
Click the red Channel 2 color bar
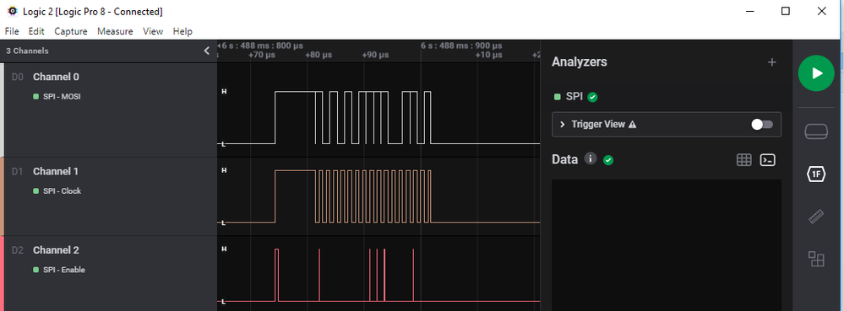[x=3, y=273]
